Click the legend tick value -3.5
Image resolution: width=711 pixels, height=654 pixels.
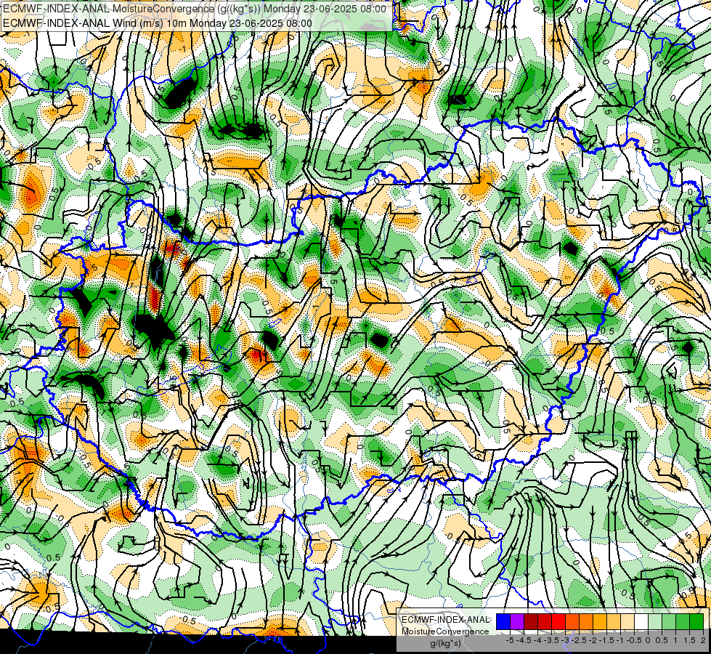click(551, 640)
